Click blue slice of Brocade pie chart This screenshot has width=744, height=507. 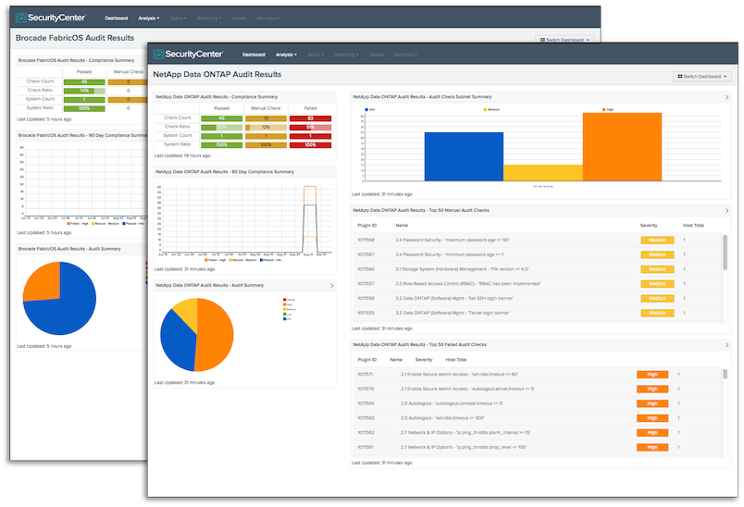(64, 303)
